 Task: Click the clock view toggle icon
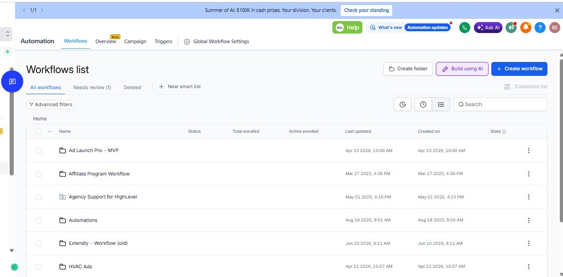pyautogui.click(x=423, y=104)
